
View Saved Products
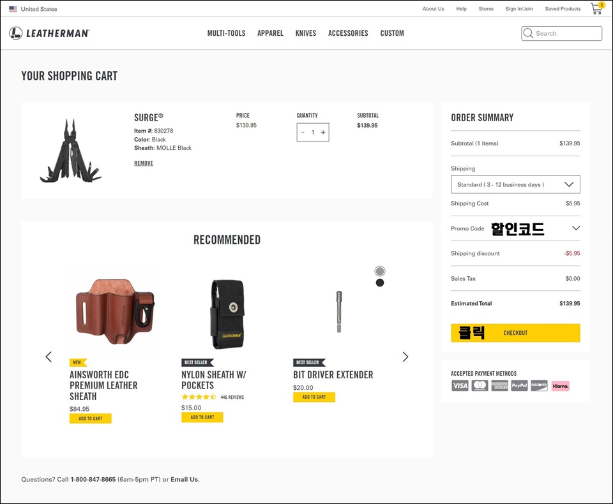click(x=563, y=8)
